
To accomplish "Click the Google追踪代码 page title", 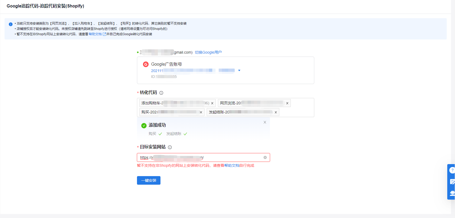I will pos(45,6).
